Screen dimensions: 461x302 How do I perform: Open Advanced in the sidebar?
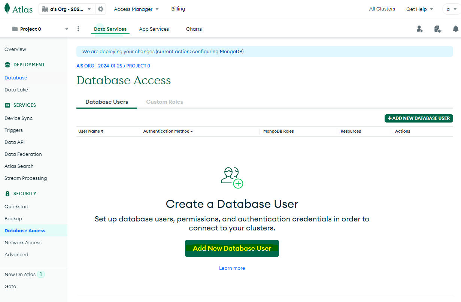pyautogui.click(x=16, y=254)
